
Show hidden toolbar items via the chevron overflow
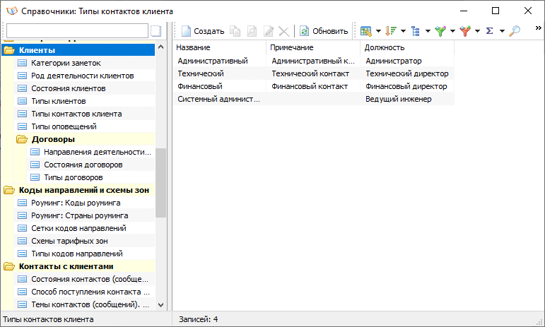tap(538, 28)
